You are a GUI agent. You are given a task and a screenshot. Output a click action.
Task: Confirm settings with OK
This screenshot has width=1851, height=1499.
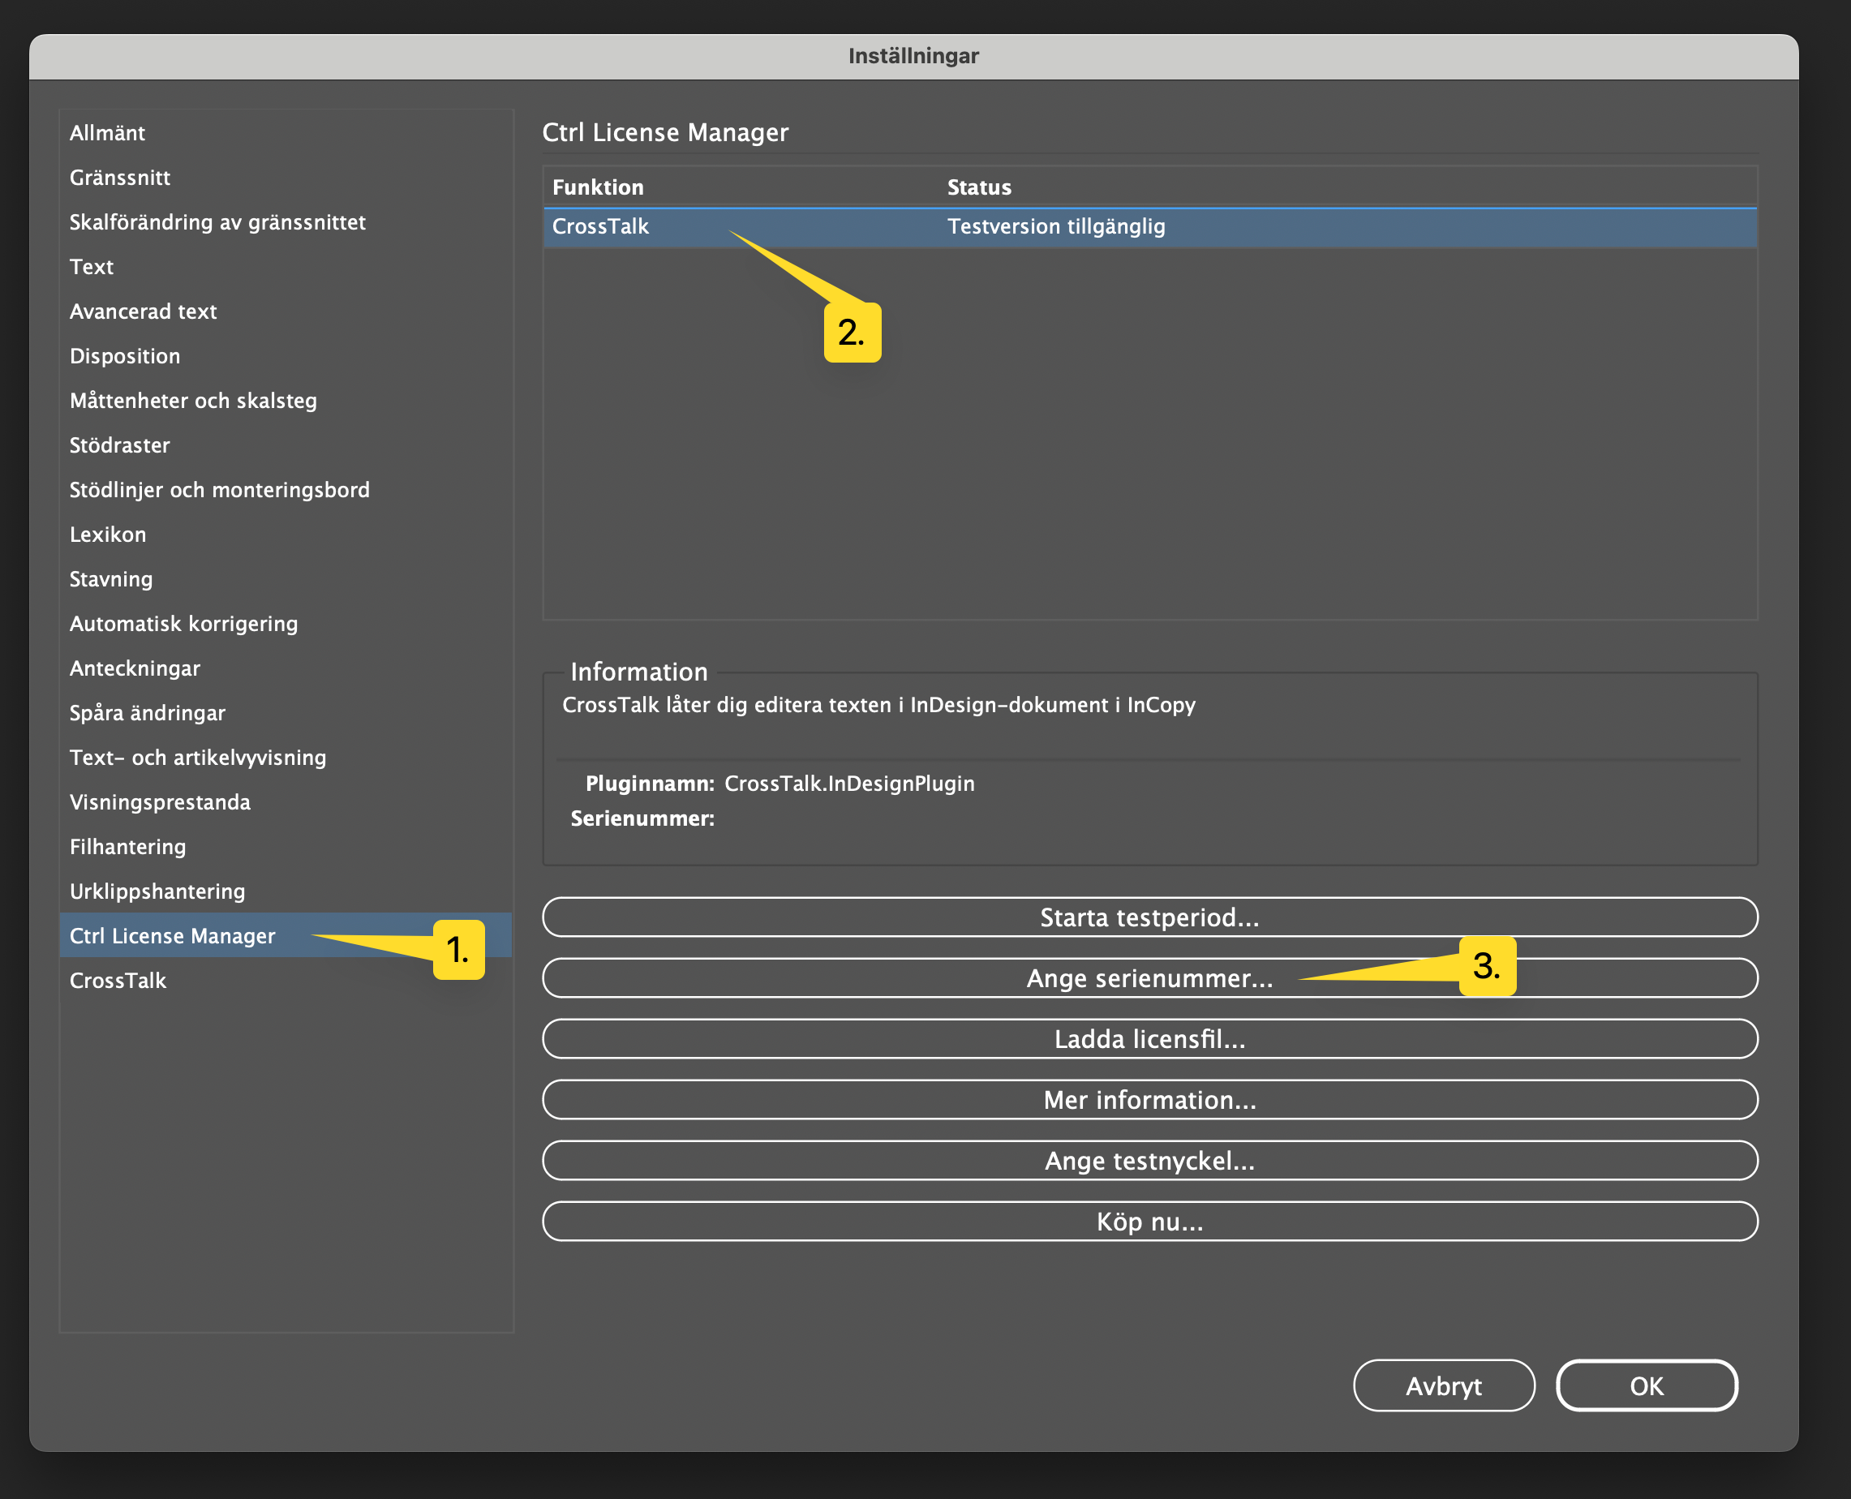point(1647,1386)
